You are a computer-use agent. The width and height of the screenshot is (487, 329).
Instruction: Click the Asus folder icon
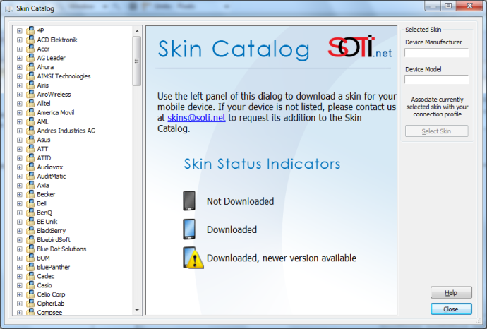(x=30, y=140)
